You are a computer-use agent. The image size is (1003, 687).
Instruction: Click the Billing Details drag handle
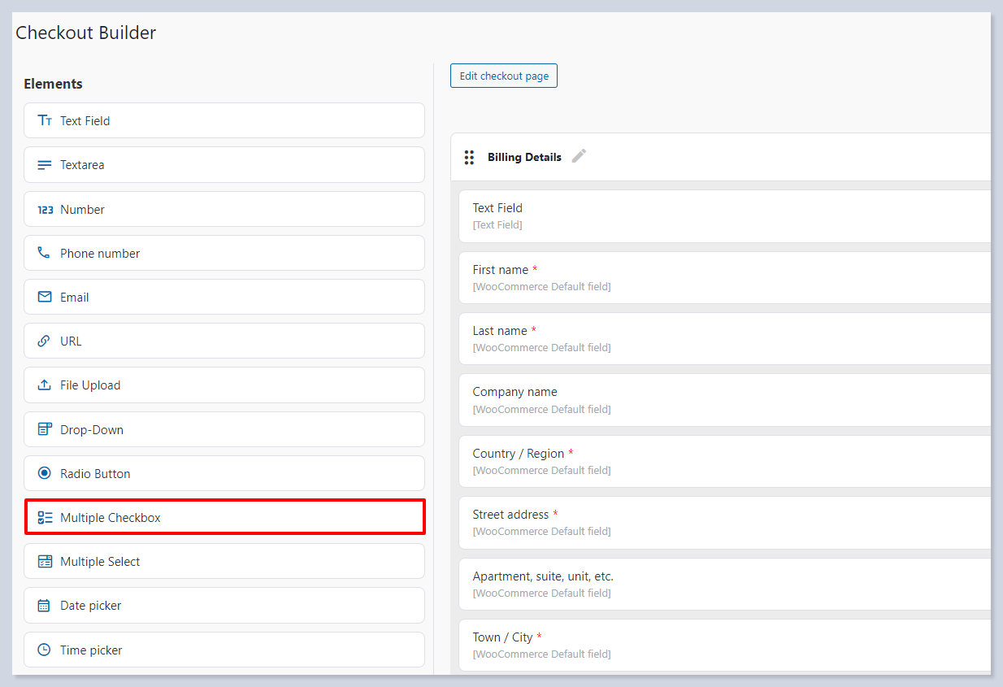point(469,157)
